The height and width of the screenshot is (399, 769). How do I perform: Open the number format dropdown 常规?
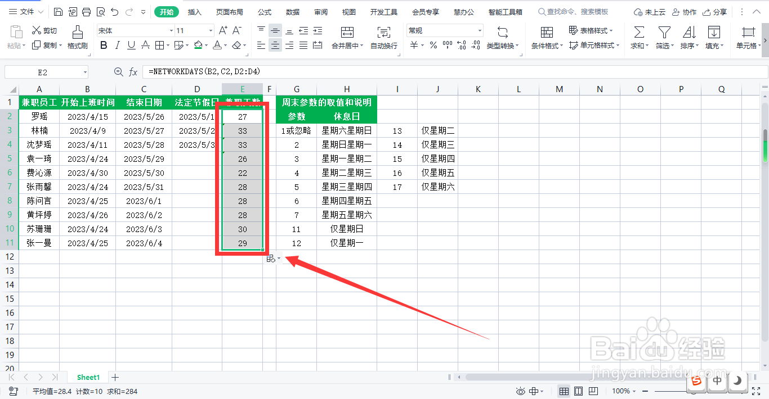[x=445, y=31]
